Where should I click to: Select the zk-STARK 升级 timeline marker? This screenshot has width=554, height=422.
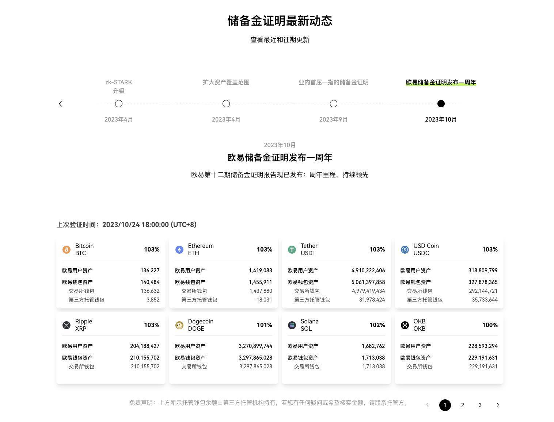[119, 104]
